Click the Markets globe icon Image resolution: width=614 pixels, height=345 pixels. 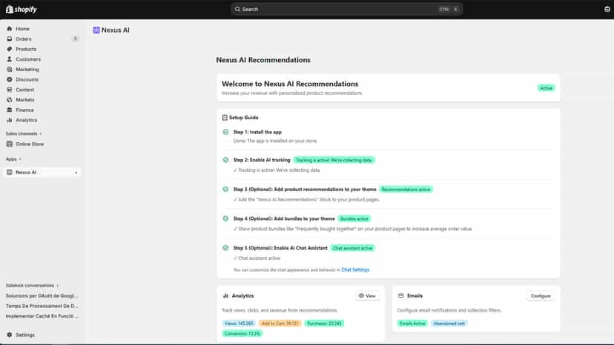[10, 100]
